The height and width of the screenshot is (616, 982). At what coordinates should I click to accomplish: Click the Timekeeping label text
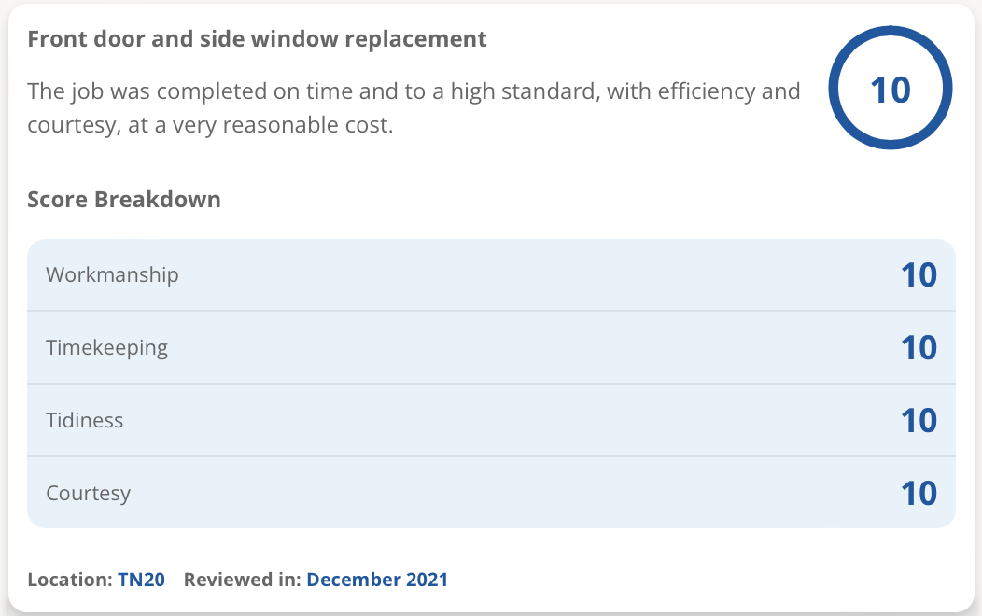tap(107, 347)
